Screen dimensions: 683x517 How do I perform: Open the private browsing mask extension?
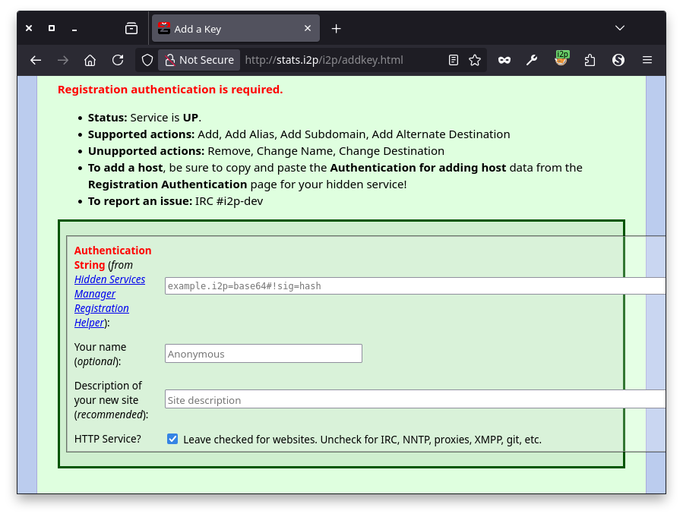pos(504,60)
